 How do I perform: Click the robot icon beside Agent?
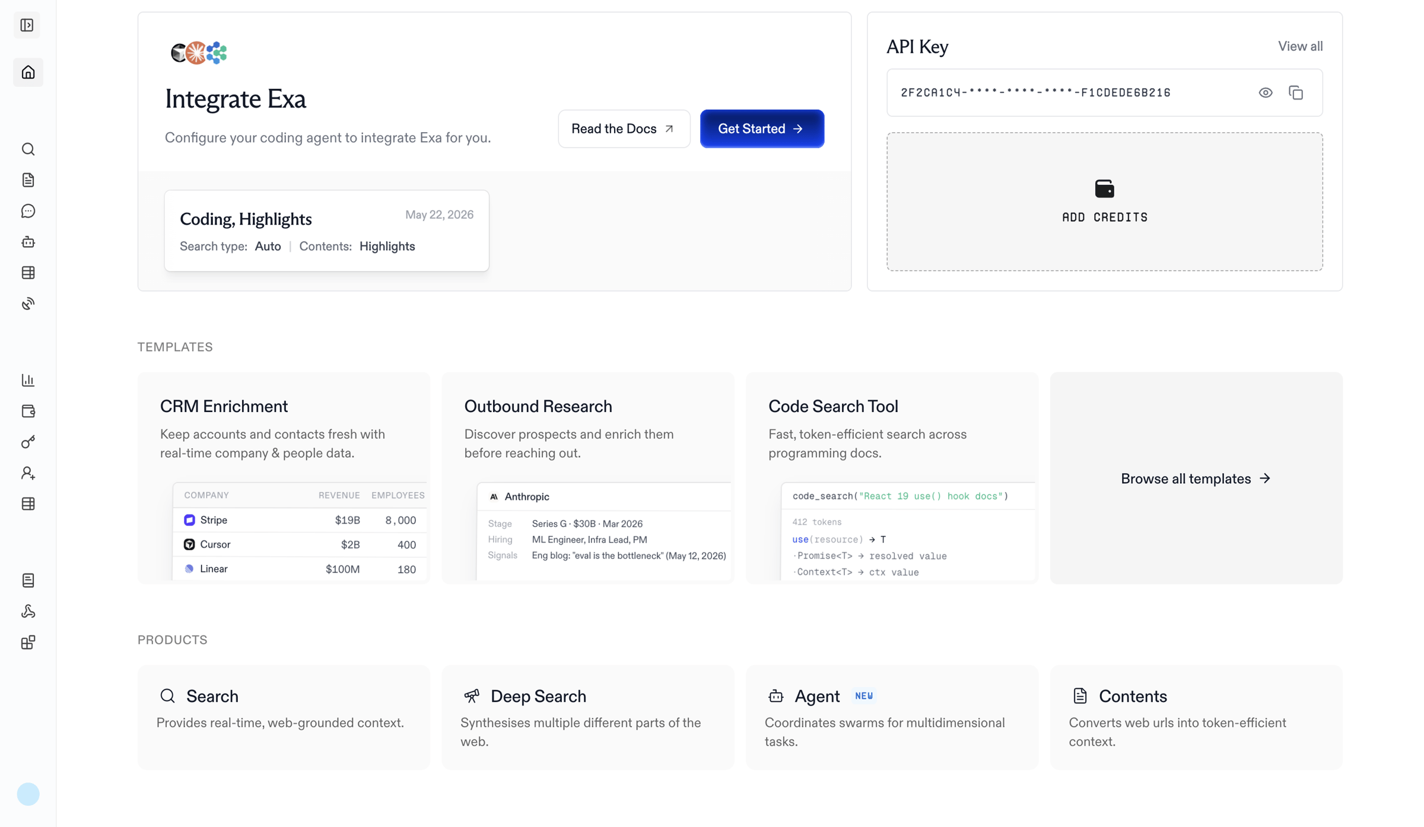tap(775, 695)
